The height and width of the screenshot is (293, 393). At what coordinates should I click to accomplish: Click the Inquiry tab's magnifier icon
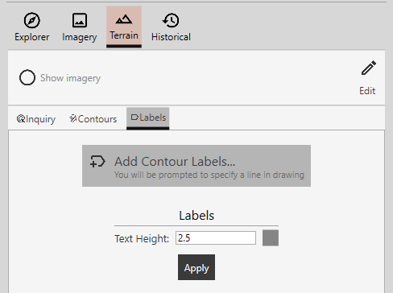21,118
